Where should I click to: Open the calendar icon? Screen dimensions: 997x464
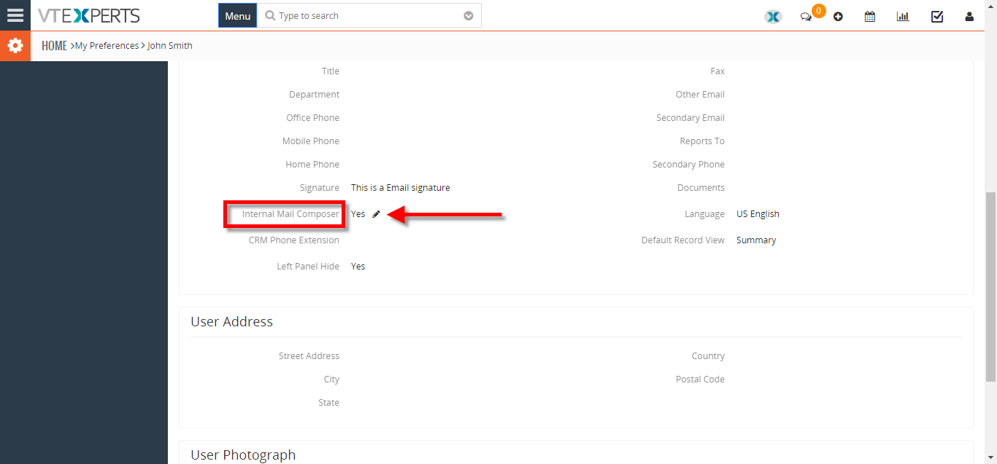tap(870, 16)
